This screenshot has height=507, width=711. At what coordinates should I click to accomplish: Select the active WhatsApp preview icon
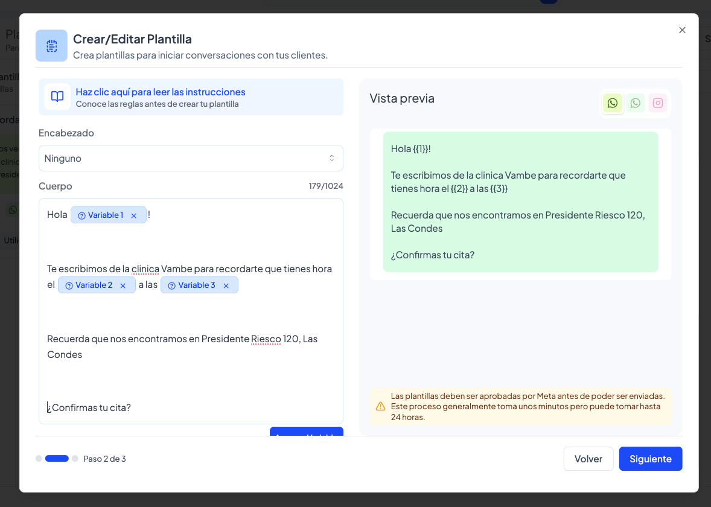tap(612, 103)
